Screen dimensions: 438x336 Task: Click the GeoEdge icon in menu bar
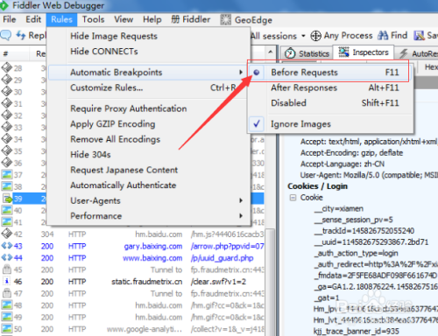tap(225, 19)
